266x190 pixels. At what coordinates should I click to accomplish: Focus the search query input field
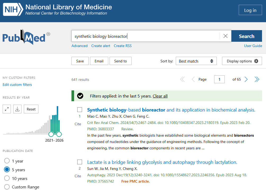(x=146, y=36)
